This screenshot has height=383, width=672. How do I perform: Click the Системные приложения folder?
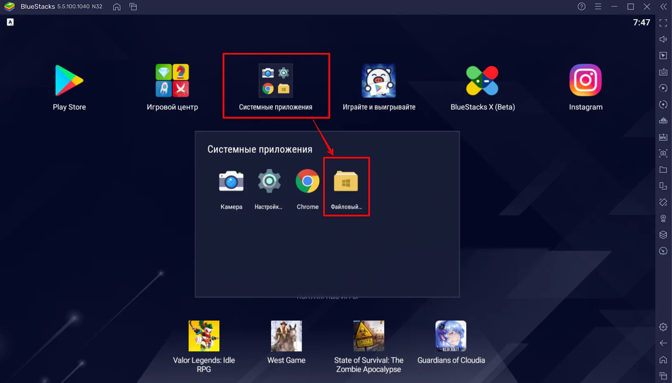click(276, 81)
